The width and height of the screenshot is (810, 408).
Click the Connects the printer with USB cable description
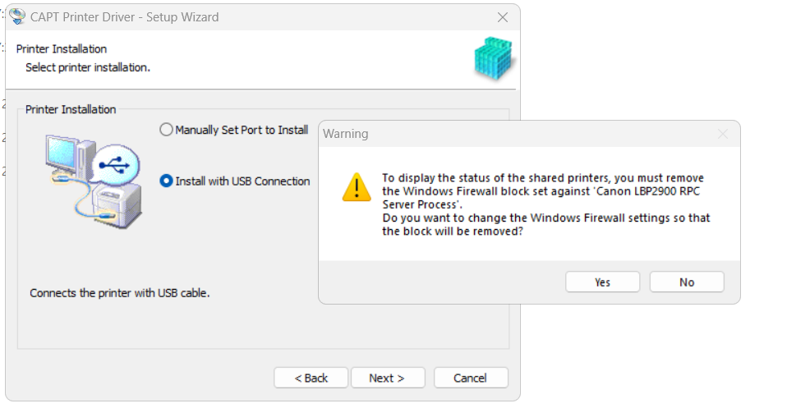click(x=120, y=293)
